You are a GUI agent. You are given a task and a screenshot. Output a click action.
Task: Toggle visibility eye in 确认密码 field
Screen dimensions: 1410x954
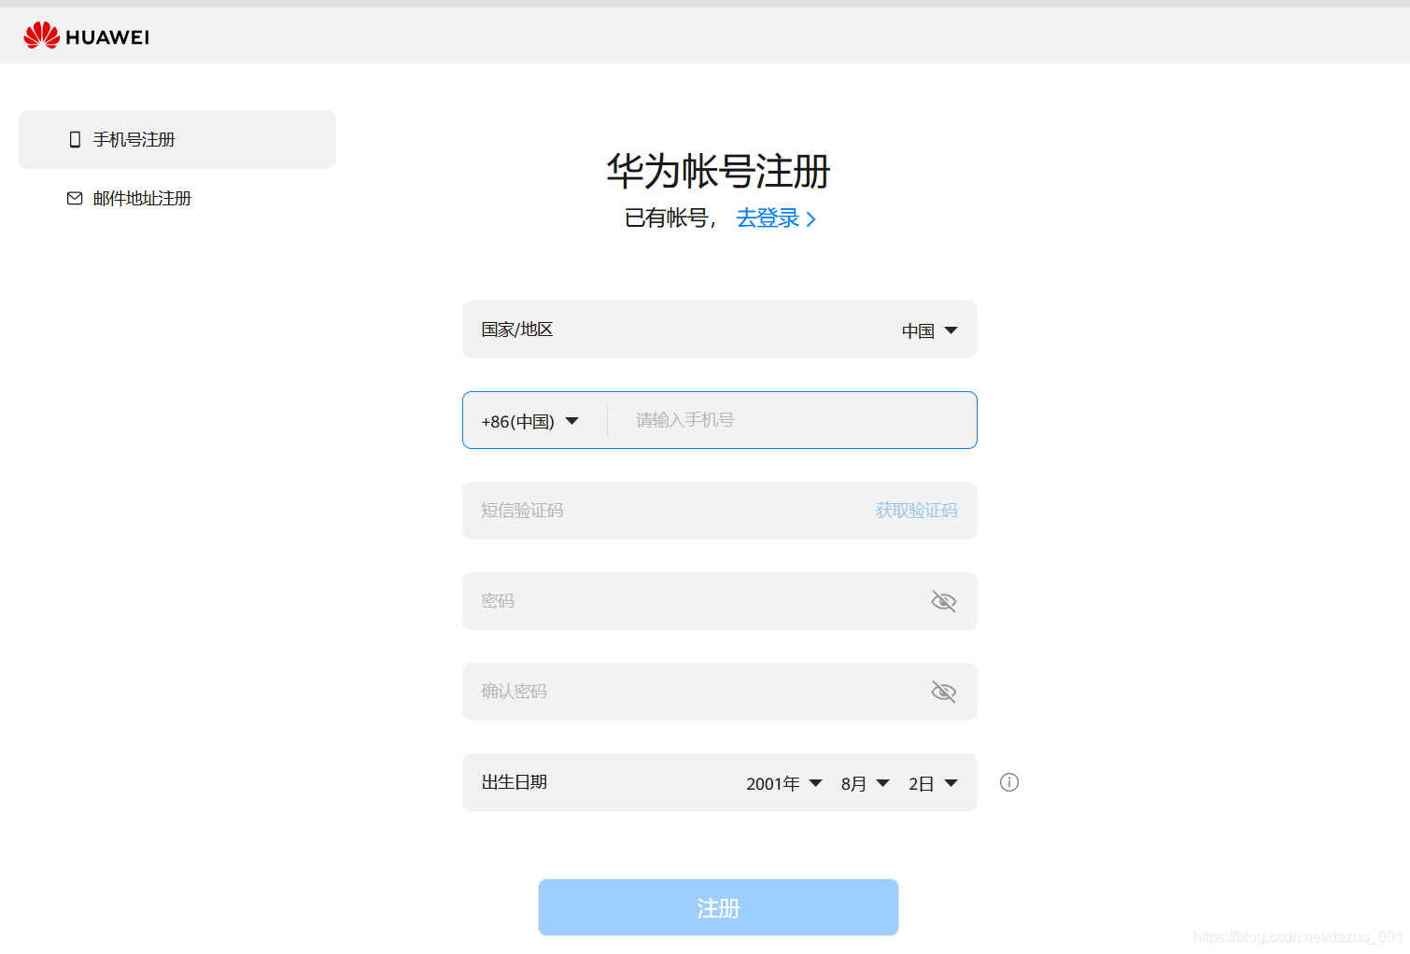point(944,692)
